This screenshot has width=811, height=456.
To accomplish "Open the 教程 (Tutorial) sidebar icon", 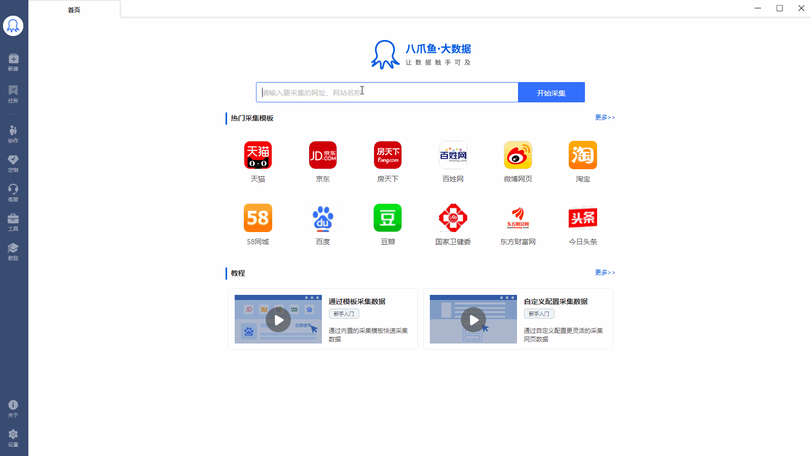I will 13,252.
